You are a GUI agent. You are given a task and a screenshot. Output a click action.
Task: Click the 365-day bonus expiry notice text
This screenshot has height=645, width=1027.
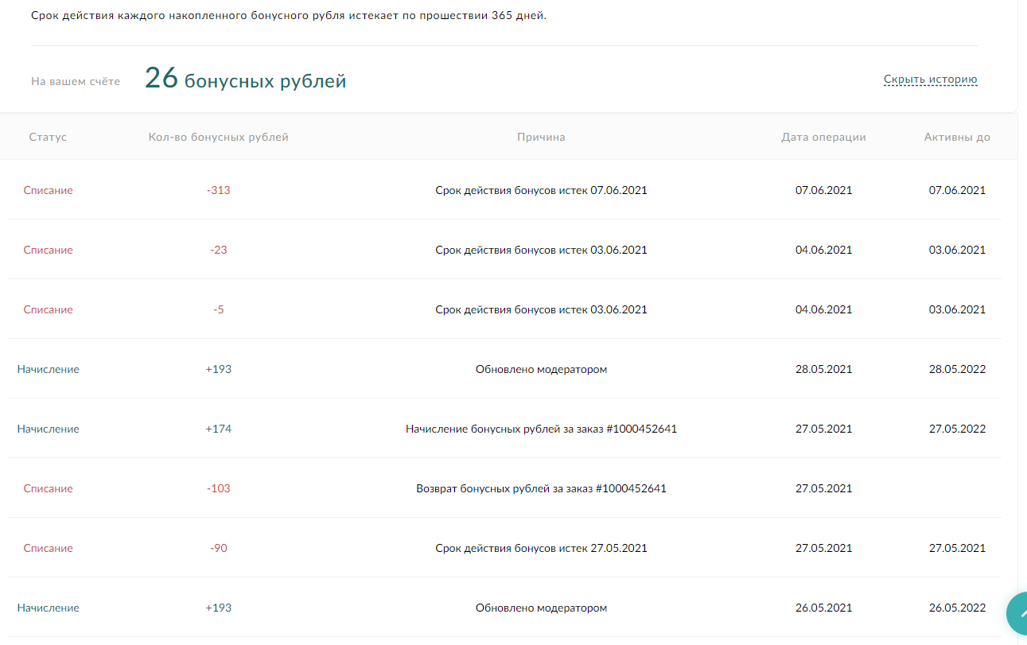click(x=289, y=16)
